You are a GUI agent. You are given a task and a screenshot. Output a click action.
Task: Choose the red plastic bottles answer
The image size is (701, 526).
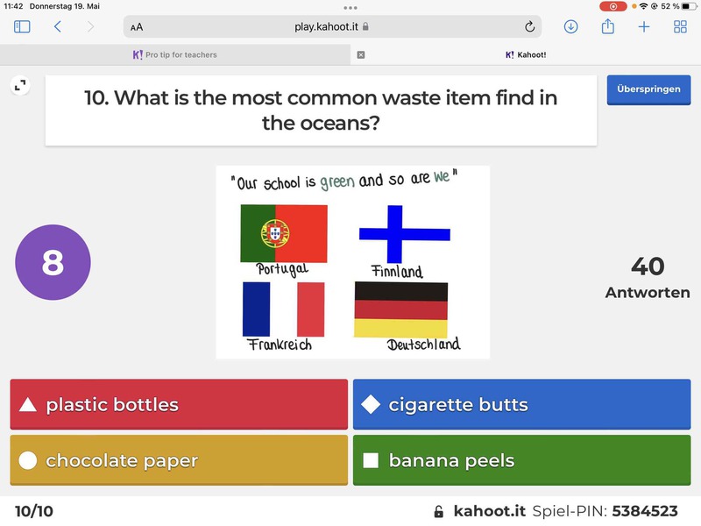pyautogui.click(x=179, y=404)
